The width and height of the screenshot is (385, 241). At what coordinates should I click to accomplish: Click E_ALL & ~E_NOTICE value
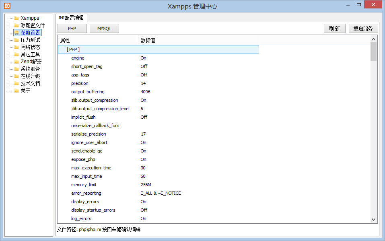[161, 193]
